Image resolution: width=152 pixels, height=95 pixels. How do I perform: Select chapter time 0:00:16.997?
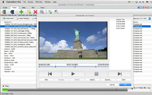click(x=121, y=28)
